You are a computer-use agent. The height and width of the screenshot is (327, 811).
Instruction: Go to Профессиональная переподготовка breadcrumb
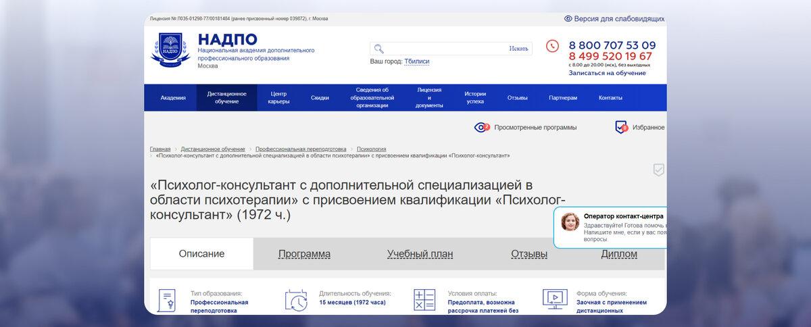pos(301,149)
